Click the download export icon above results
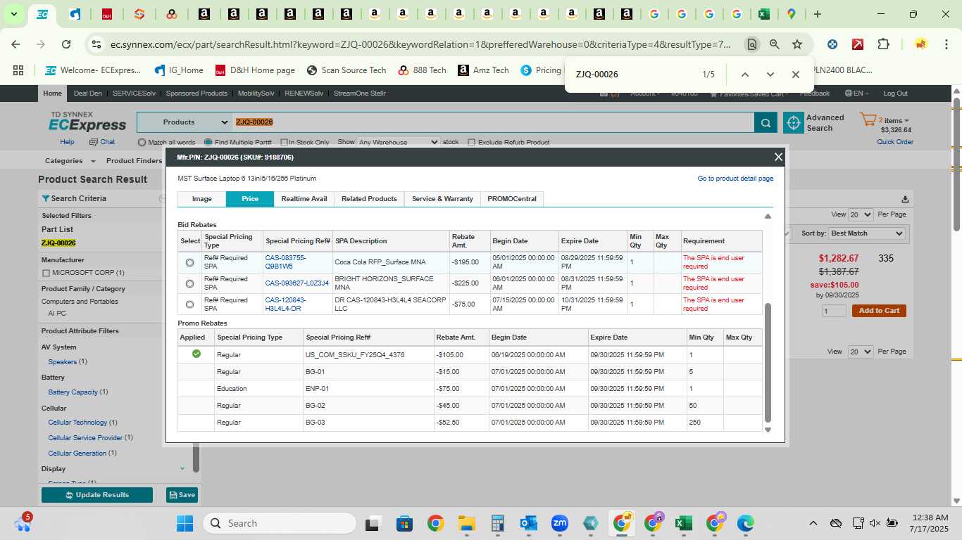The height and width of the screenshot is (540, 962). (x=905, y=199)
